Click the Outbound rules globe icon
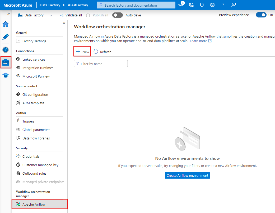This screenshot has height=213, width=275. (x=18, y=173)
